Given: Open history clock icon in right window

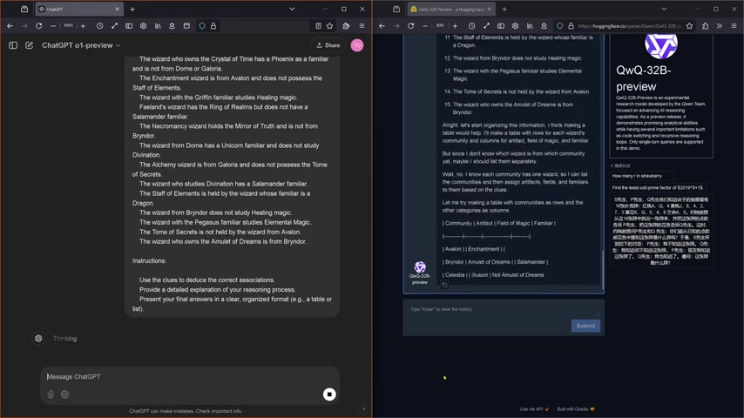Looking at the screenshot, I should (471, 26).
